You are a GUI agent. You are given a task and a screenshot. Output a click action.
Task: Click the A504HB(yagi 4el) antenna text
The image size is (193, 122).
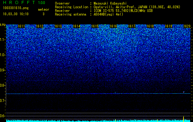(108, 14)
